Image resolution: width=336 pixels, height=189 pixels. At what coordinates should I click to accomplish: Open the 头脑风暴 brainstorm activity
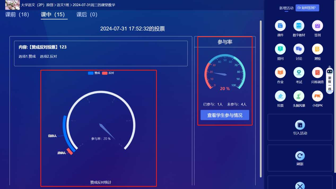299,99
